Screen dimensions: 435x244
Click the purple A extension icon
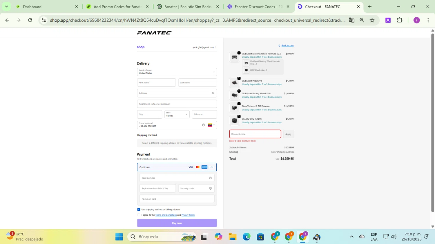click(x=388, y=20)
